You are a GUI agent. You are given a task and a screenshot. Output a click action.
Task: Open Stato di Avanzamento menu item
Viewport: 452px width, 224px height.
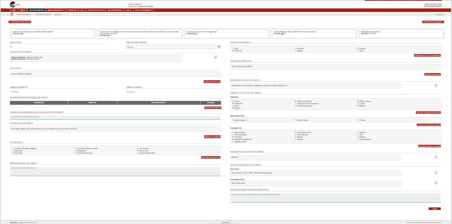click(143, 10)
